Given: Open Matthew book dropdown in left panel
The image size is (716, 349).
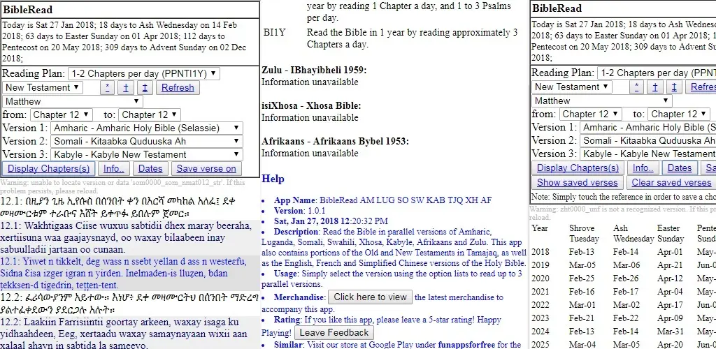Looking at the screenshot, I should [73, 102].
